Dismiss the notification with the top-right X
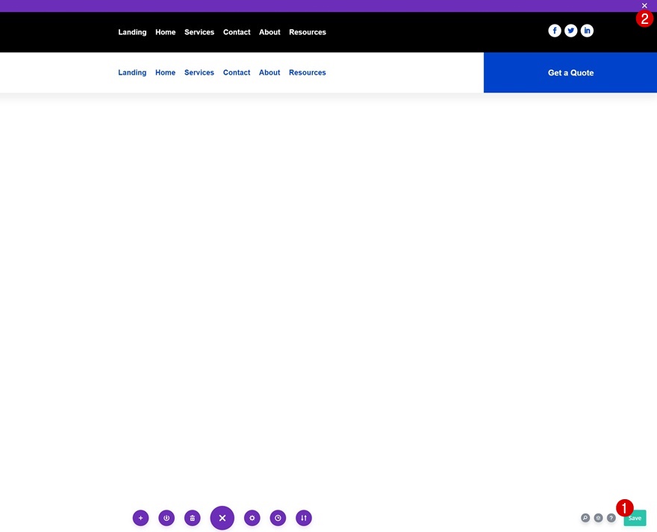Image resolution: width=657 pixels, height=532 pixels. 644,5
